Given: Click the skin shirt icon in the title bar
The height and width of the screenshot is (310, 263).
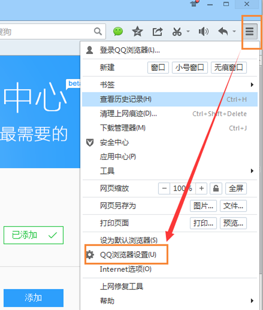Looking at the screenshot, I should [x=194, y=4].
